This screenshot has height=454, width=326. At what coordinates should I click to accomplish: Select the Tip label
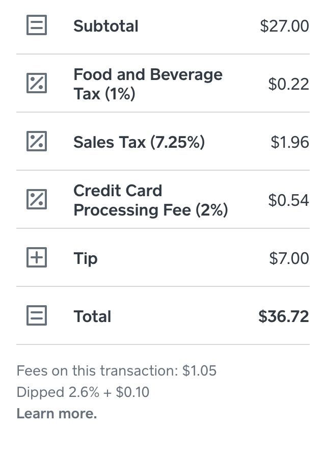point(85,258)
